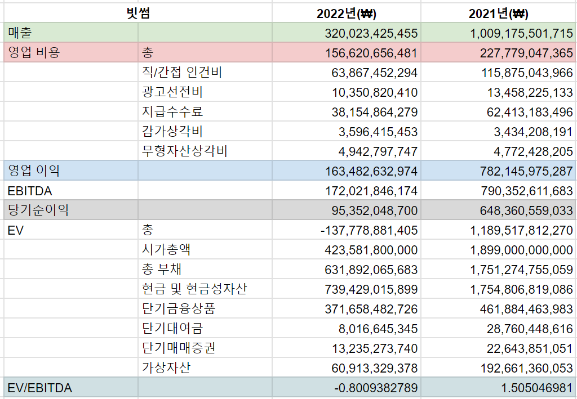Image resolution: width=577 pixels, height=399 pixels.
Task: Click the 단기금융상품 label
Action: [179, 308]
